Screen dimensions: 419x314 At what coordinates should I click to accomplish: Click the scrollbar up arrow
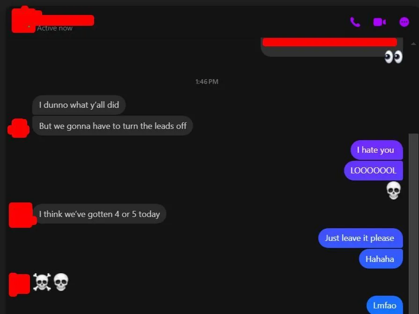[x=413, y=44]
